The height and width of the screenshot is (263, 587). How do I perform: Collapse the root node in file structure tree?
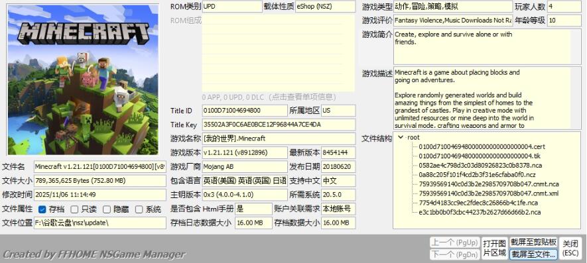click(x=401, y=137)
